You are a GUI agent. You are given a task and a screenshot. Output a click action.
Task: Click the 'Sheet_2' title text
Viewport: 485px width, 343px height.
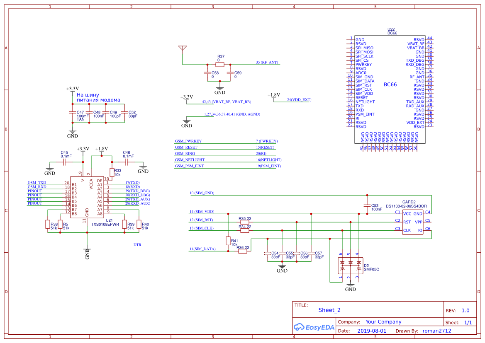329,310
